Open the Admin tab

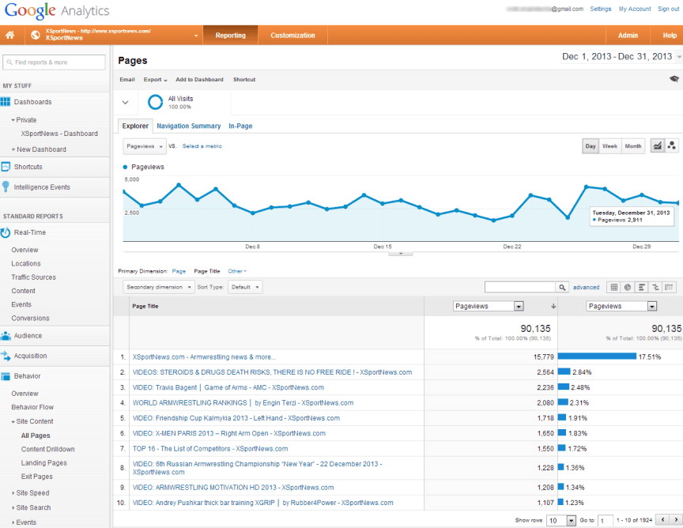pos(628,36)
